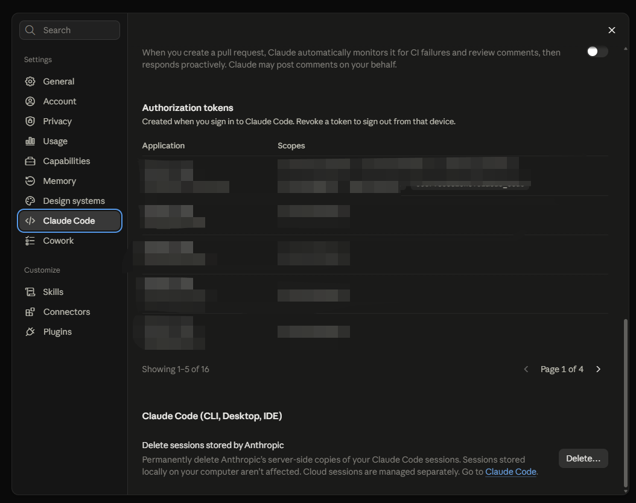This screenshot has width=636, height=503.
Task: Click Delete... button for stored sessions
Action: tap(584, 458)
